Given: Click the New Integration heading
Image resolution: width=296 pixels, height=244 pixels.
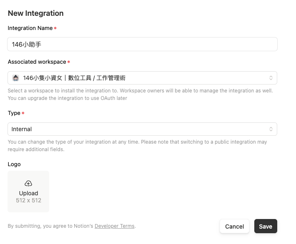Looking at the screenshot, I should click(36, 13).
